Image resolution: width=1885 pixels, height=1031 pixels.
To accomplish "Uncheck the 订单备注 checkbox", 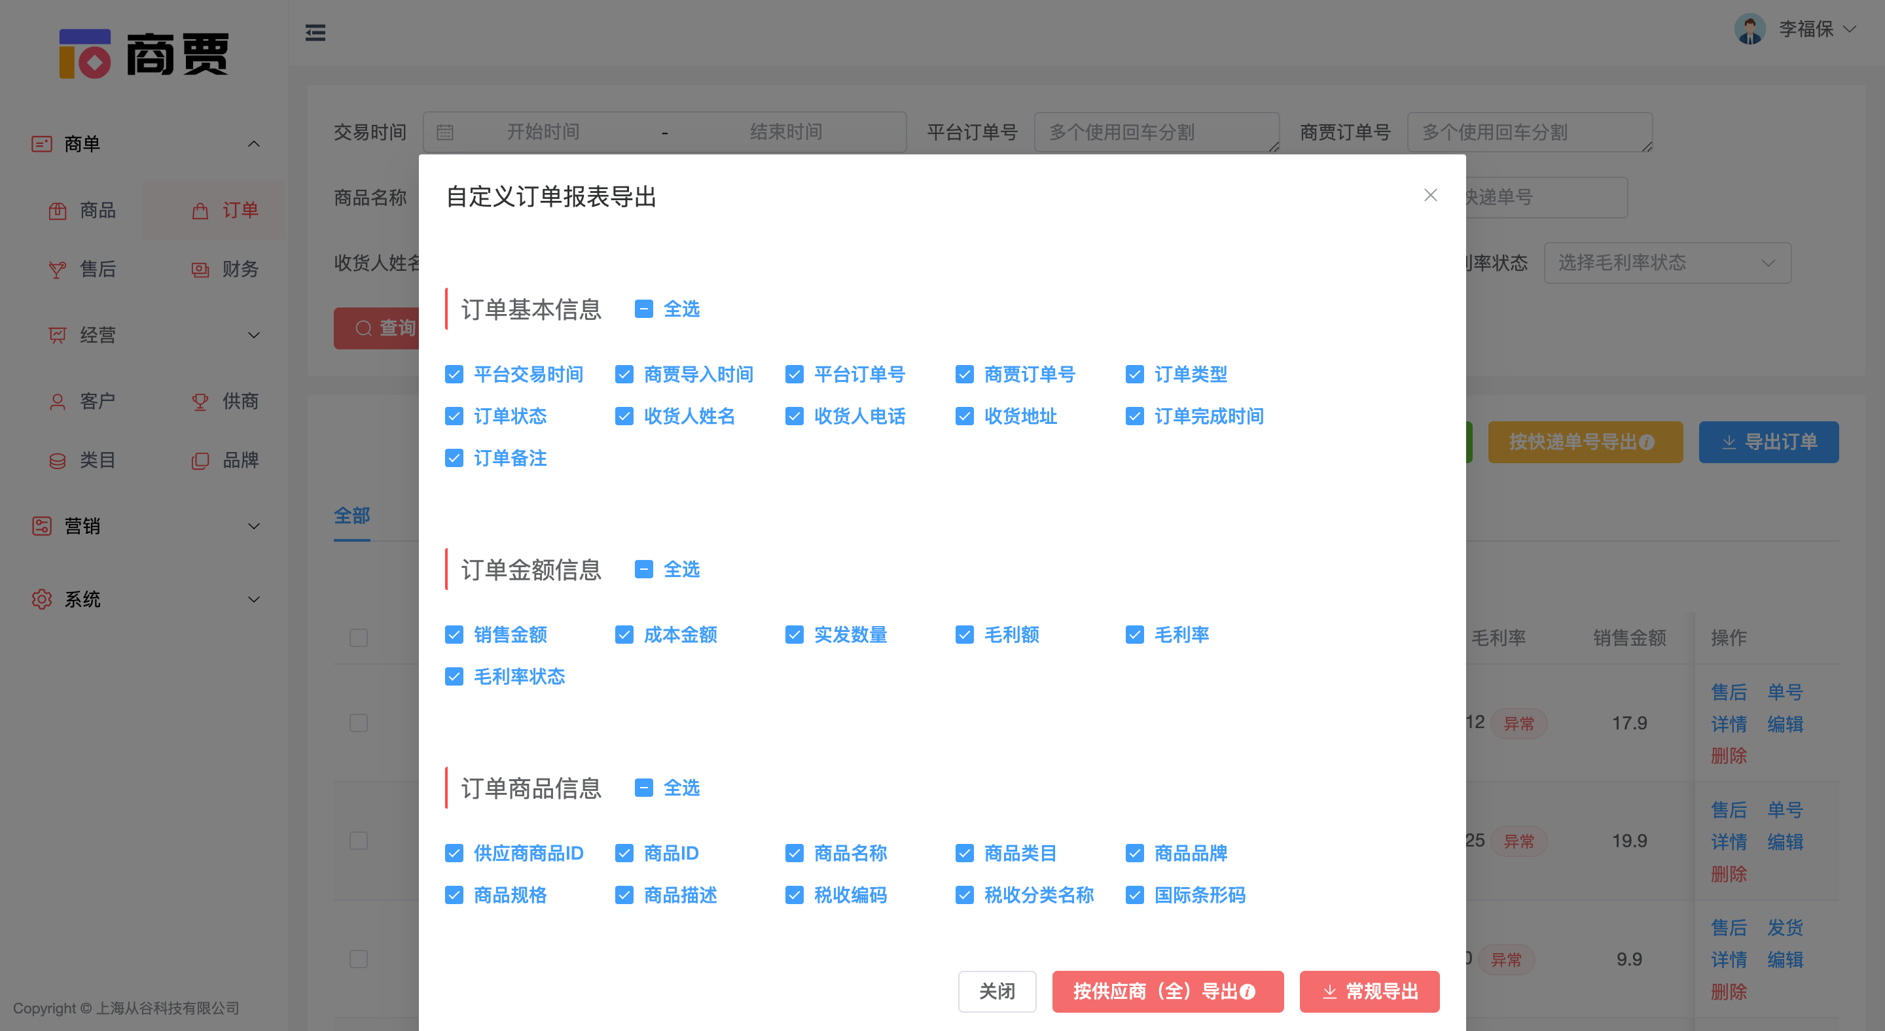I will point(454,458).
